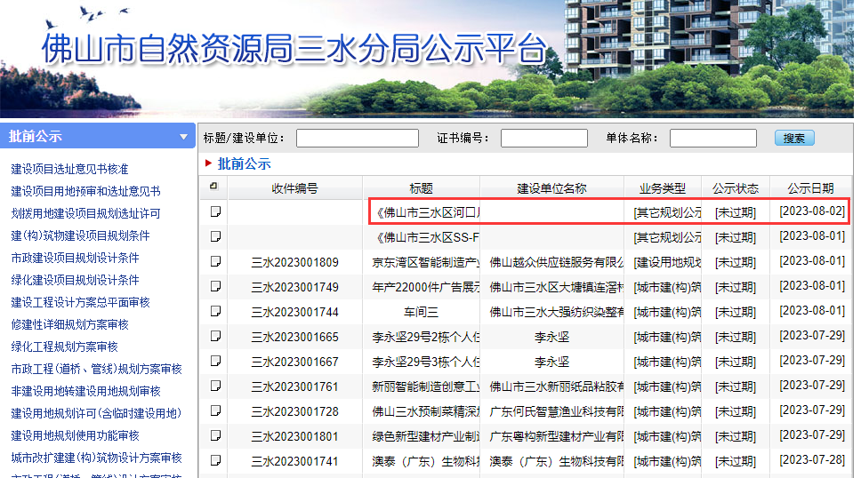Screen dimensions: 861x478
Task: Click the 搜索 search button
Action: click(x=794, y=139)
